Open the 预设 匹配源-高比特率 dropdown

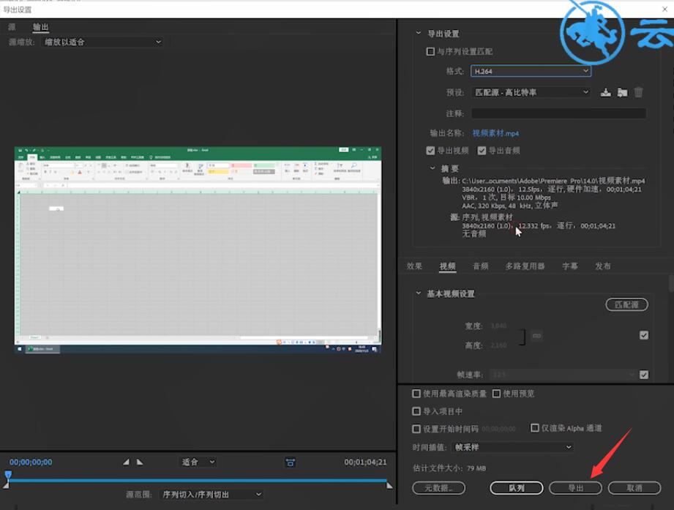click(x=531, y=92)
